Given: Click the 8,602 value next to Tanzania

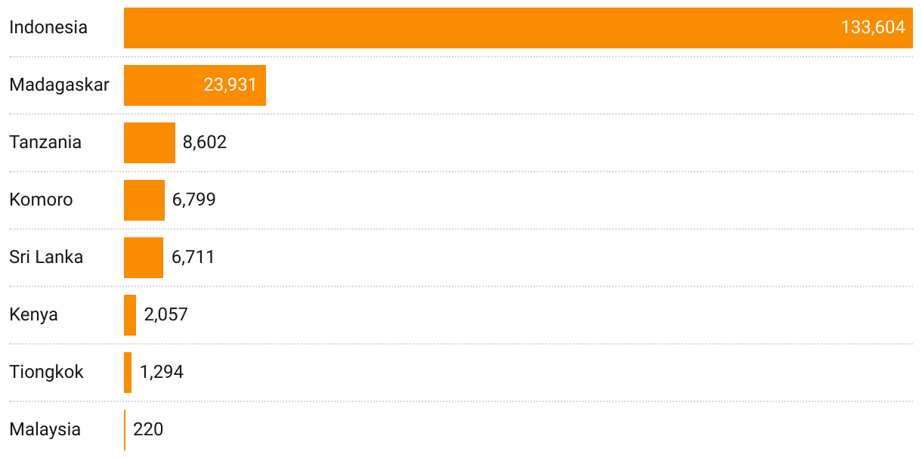Looking at the screenshot, I should [x=205, y=142].
